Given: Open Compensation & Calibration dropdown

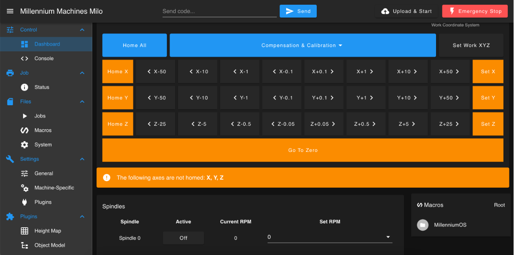Looking at the screenshot, I should 303,45.
